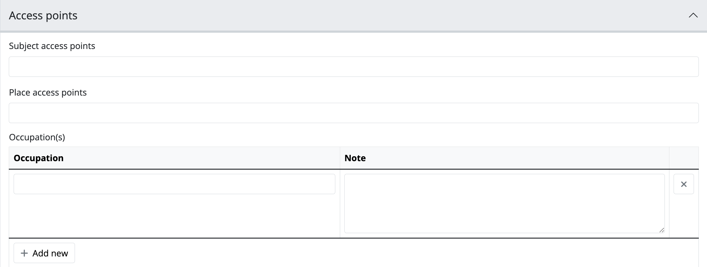This screenshot has width=707, height=267.
Task: Focus the Subject access points input field
Action: (x=353, y=67)
